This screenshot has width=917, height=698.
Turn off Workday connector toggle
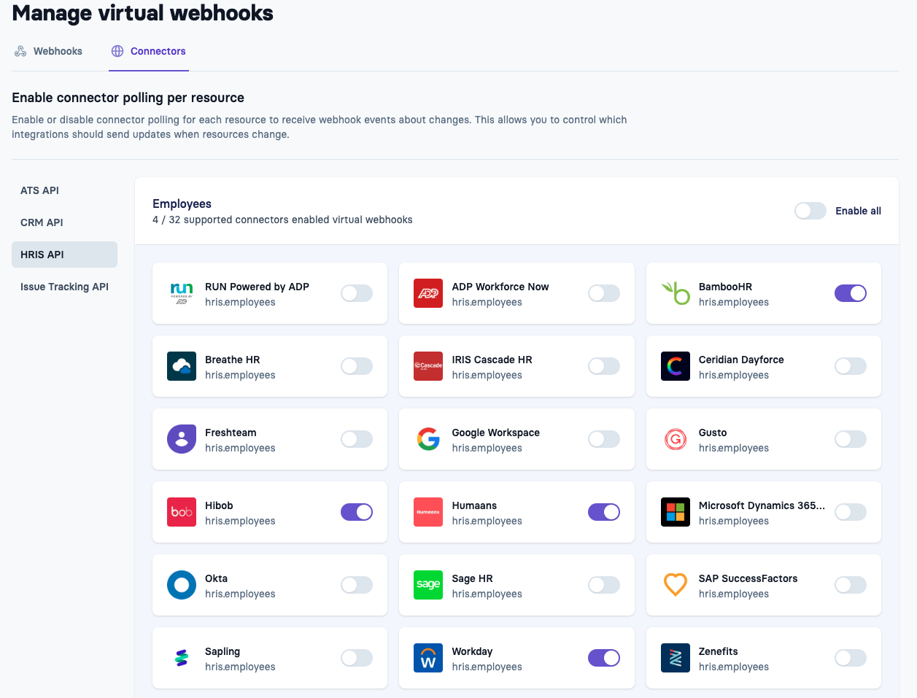pos(604,658)
